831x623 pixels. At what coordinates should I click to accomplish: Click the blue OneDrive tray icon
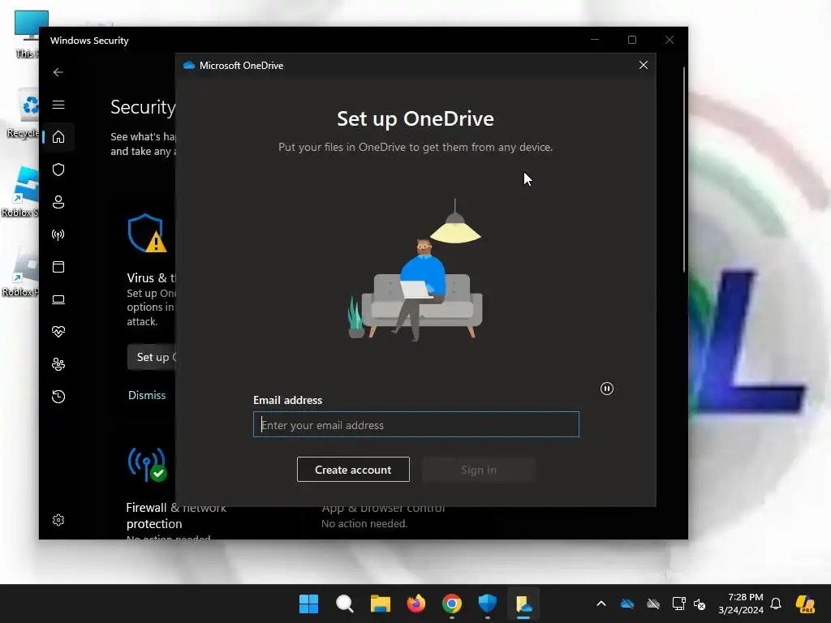click(x=627, y=604)
